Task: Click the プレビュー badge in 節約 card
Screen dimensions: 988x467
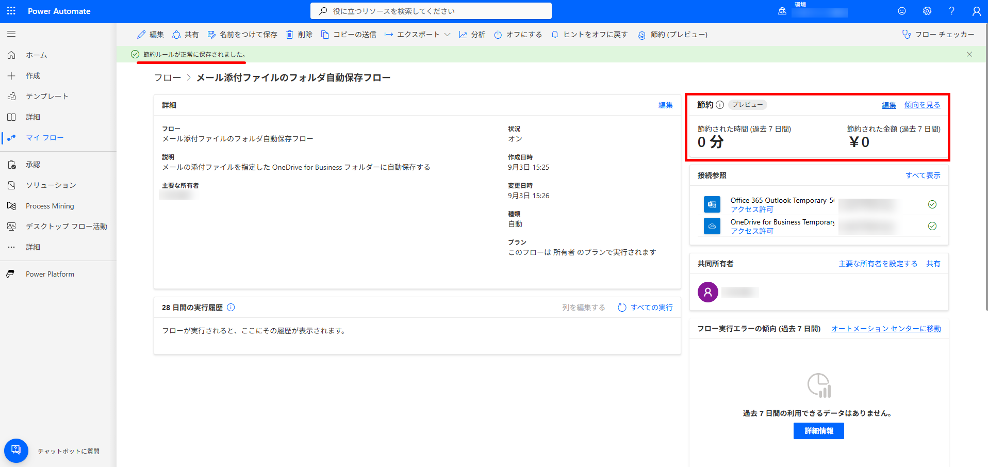Action: (748, 105)
